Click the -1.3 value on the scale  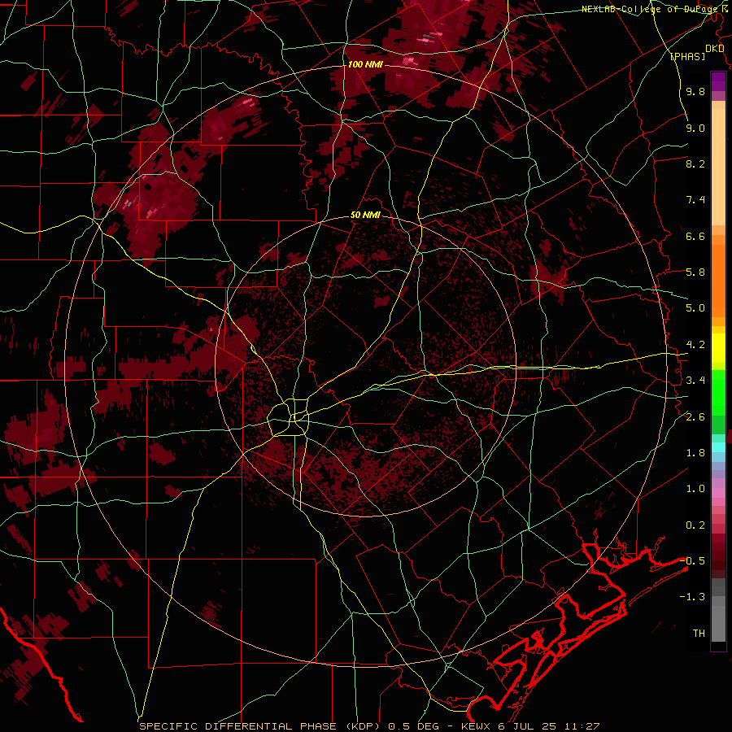click(x=692, y=598)
